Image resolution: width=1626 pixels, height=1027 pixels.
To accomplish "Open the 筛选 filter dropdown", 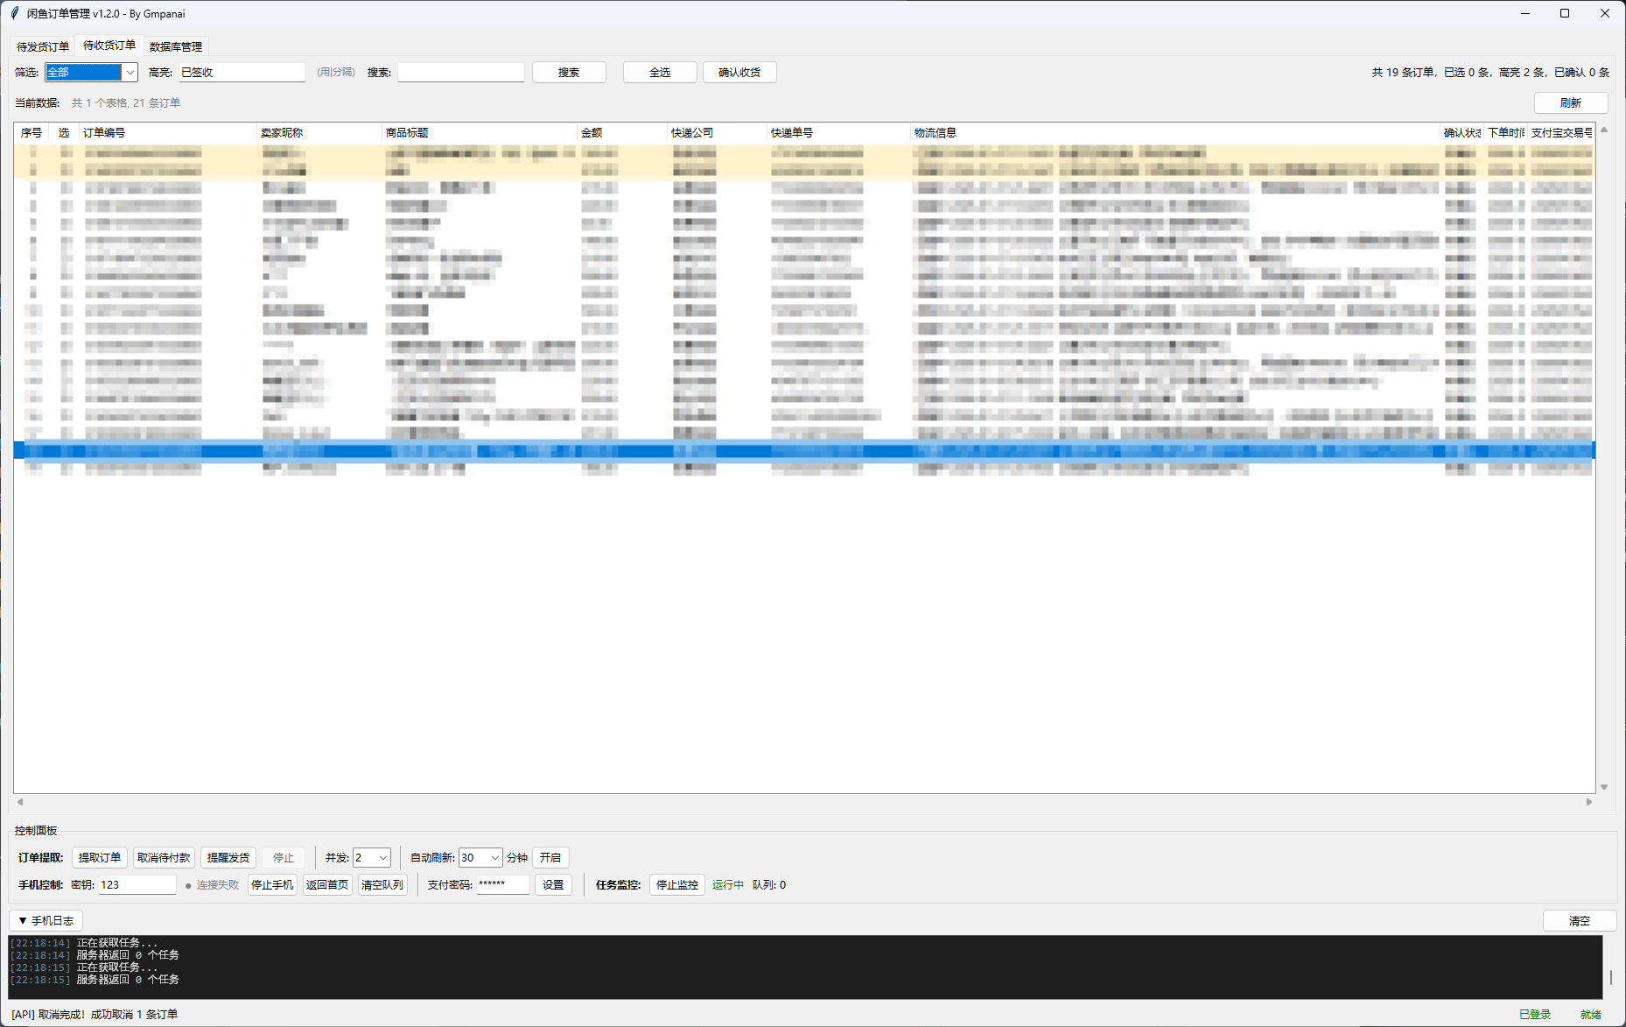I will [130, 73].
